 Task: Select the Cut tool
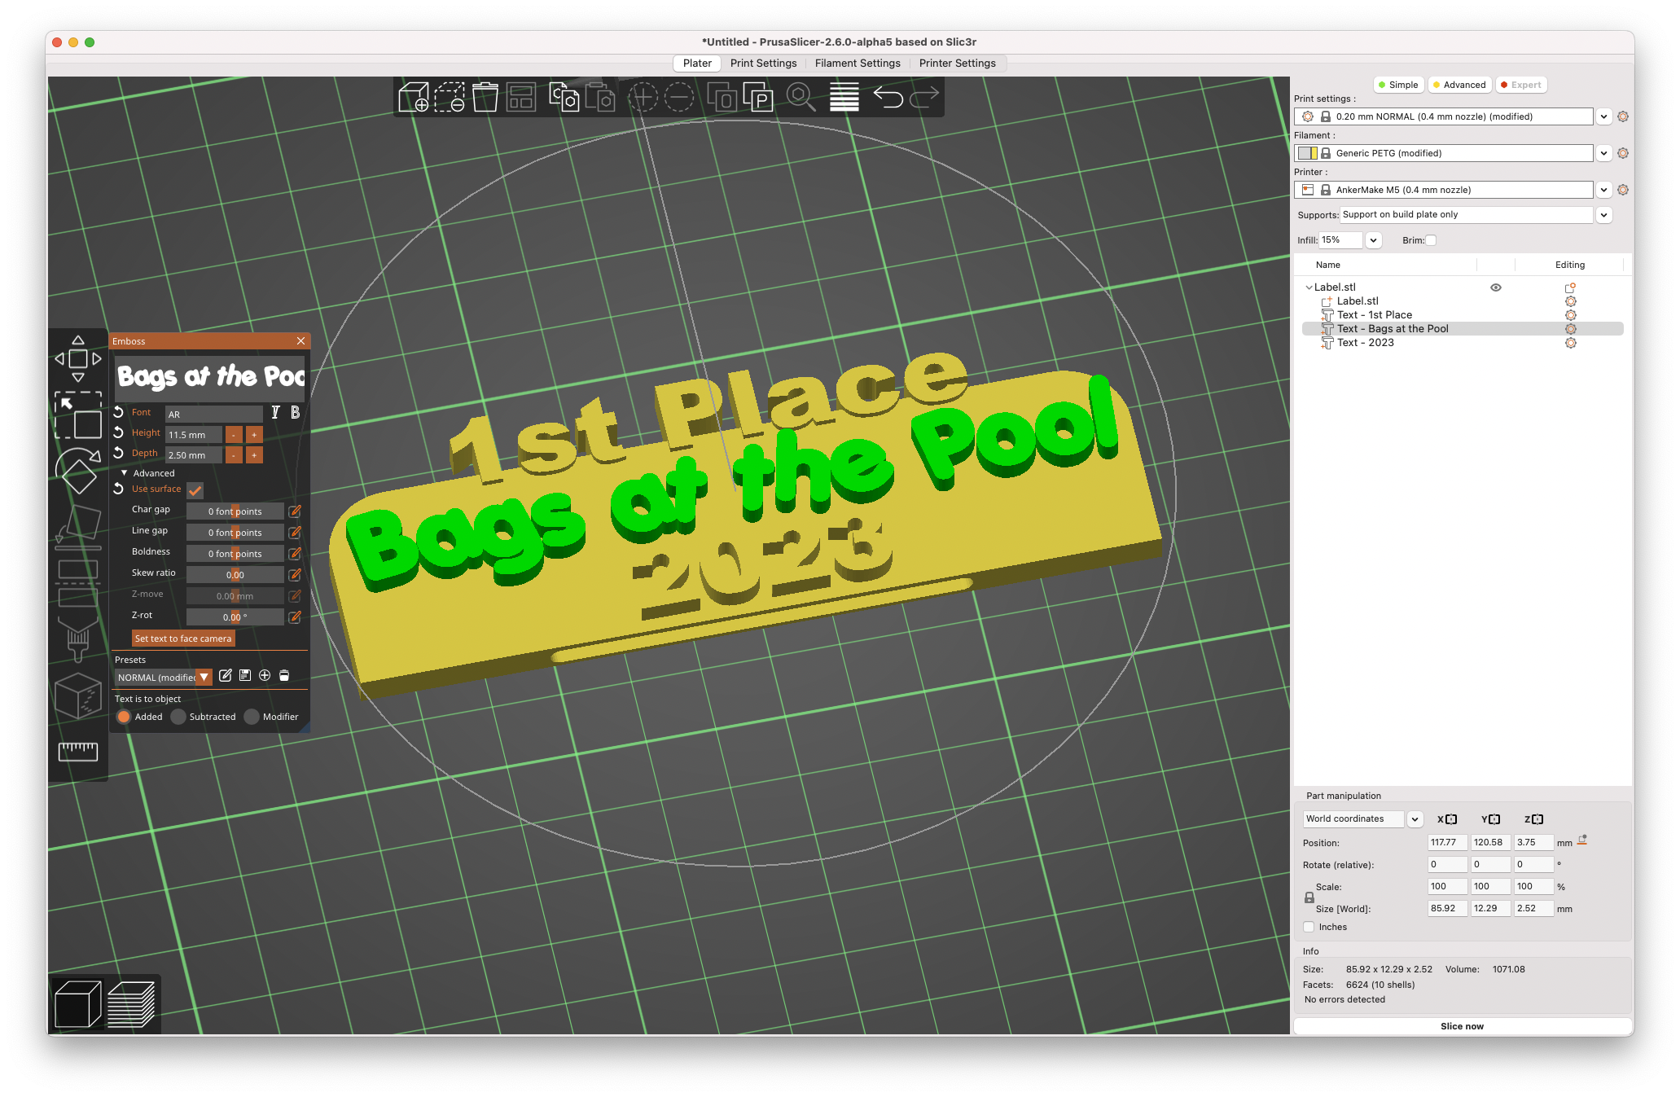pos(78,582)
